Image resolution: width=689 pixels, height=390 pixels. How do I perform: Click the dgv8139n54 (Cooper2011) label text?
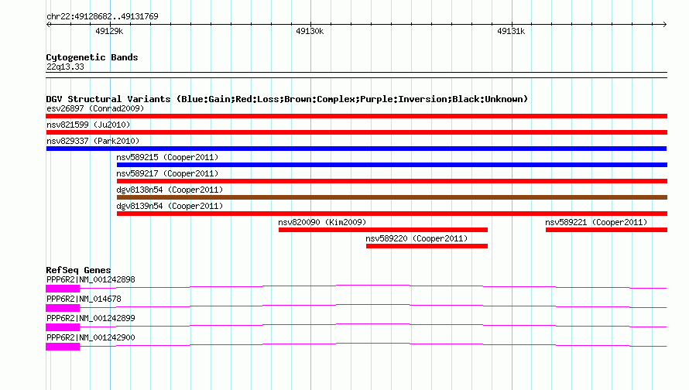click(170, 206)
